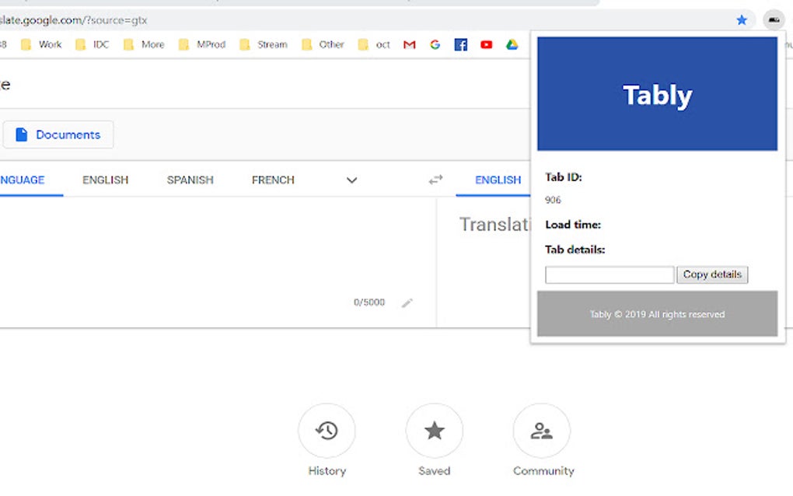Bookmark this page with the star icon
Screen dimensions: 793x496
tap(742, 19)
